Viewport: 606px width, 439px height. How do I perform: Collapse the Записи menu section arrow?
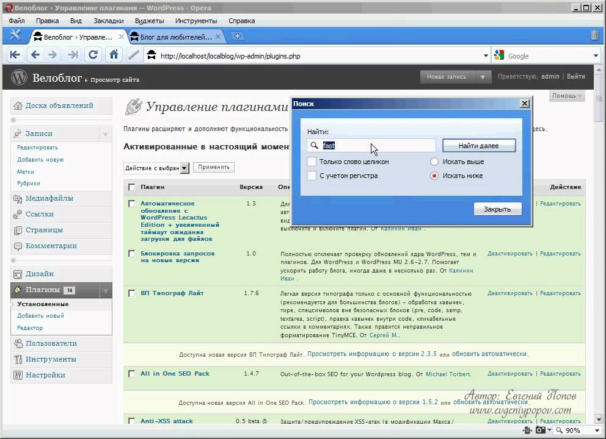[x=105, y=134]
